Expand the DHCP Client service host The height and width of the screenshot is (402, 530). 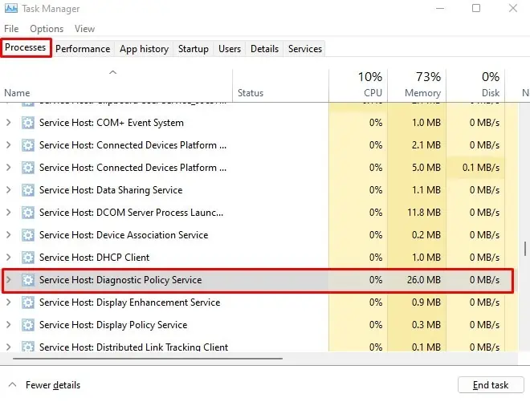9,258
